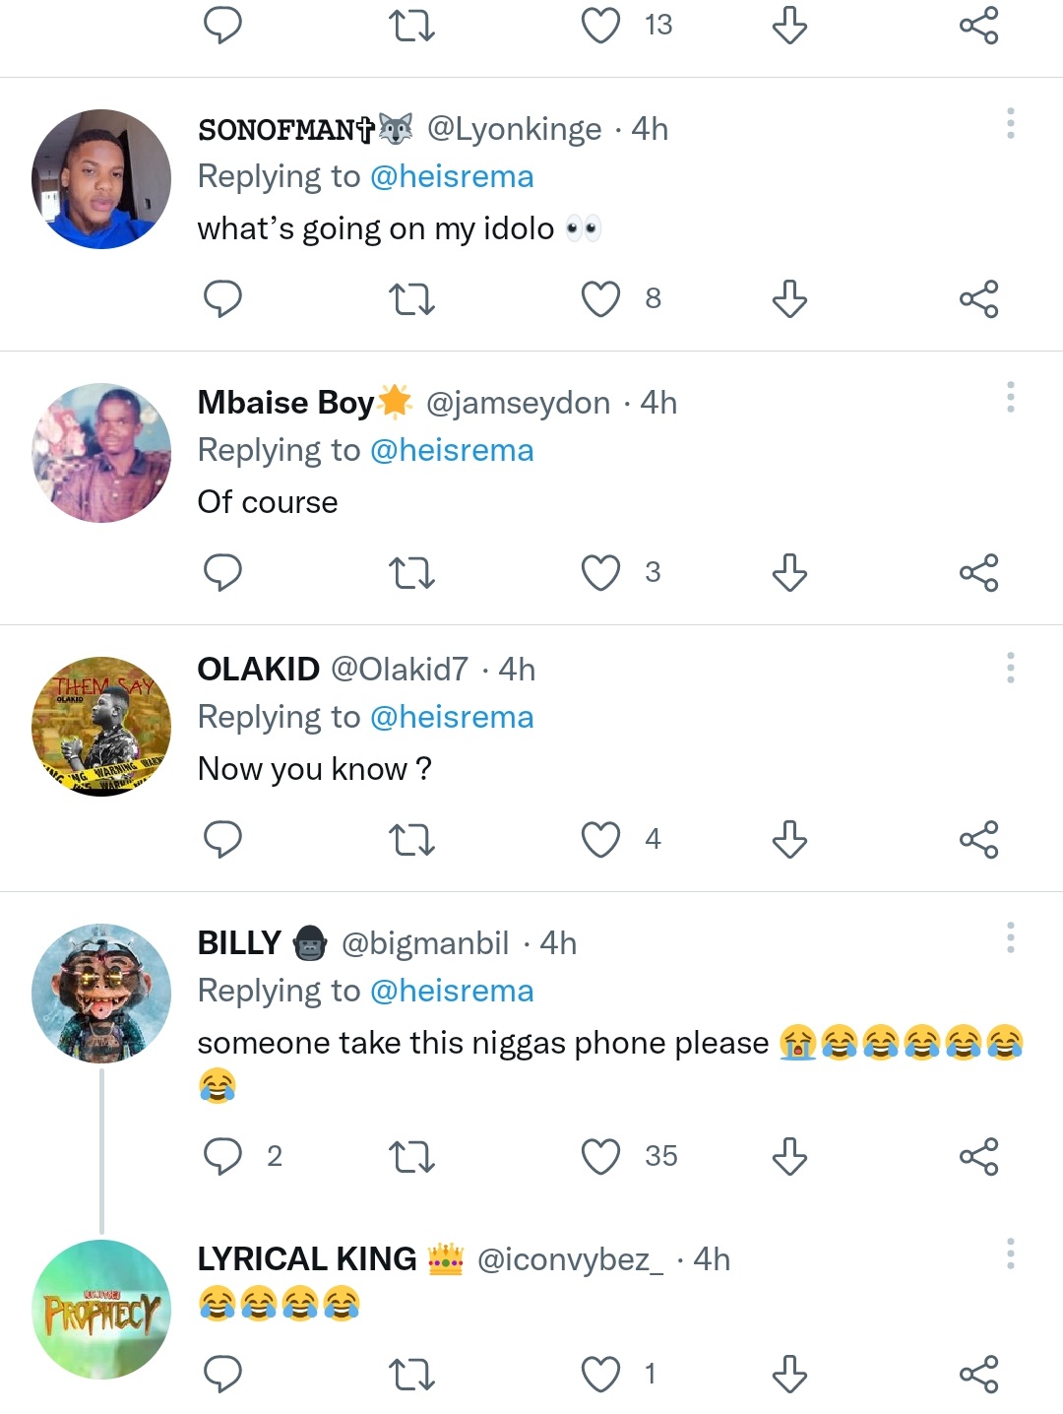The width and height of the screenshot is (1063, 1414).
Task: Like BILLY's reply with 35 likes
Action: click(x=600, y=1156)
